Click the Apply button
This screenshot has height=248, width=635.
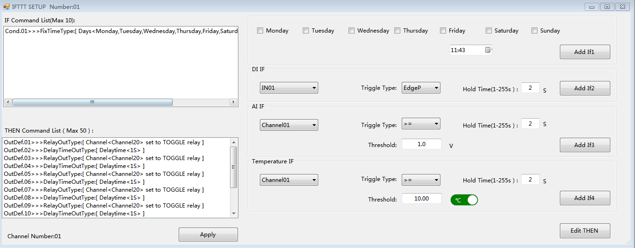[x=208, y=235]
